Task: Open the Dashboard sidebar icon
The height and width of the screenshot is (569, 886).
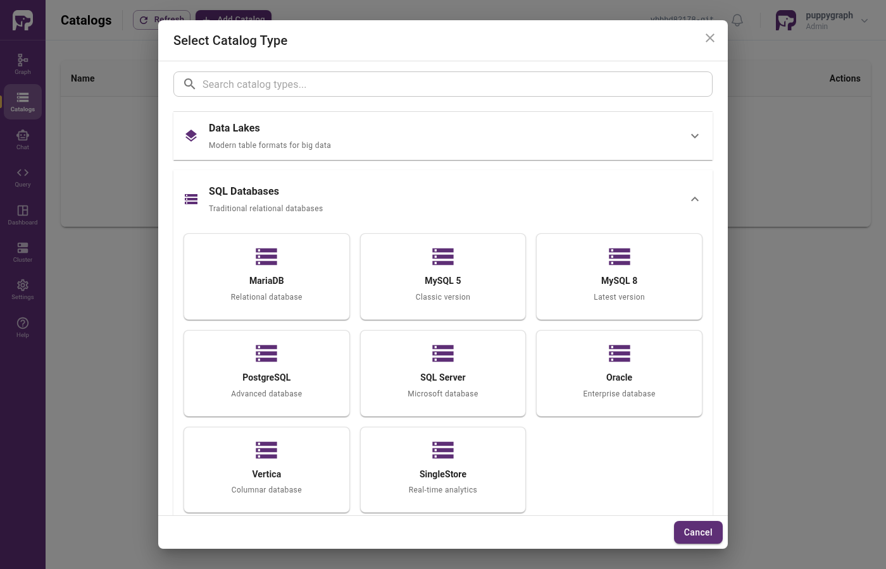Action: pos(23,215)
